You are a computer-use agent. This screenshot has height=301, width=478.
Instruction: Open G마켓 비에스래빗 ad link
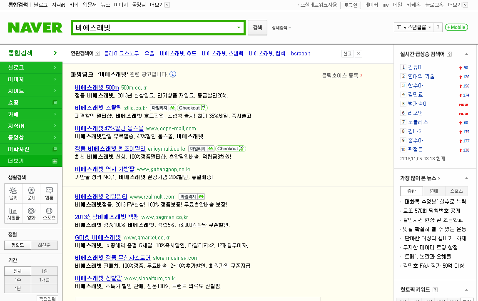pyautogui.click(x=98, y=237)
